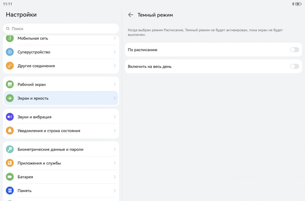Tap the battery icon in status bar
The width and height of the screenshot is (305, 201).
[298, 4]
